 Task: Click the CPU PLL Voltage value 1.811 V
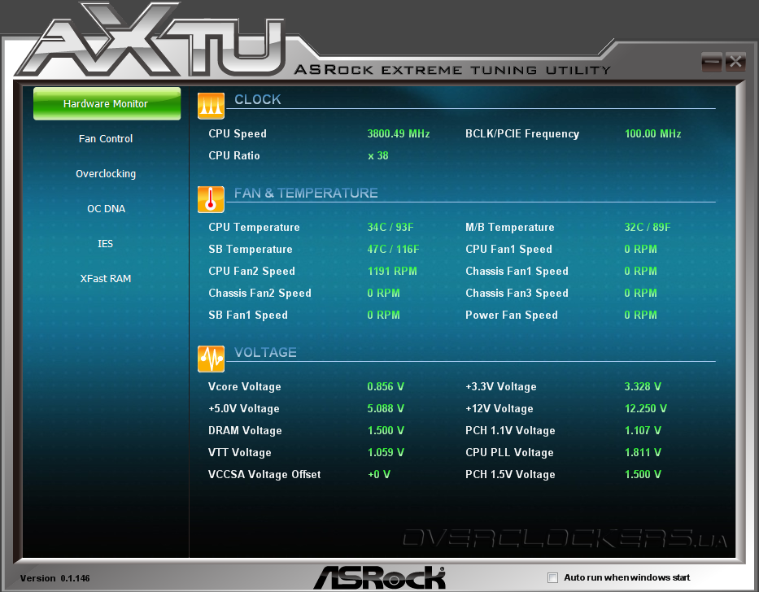[x=643, y=452]
